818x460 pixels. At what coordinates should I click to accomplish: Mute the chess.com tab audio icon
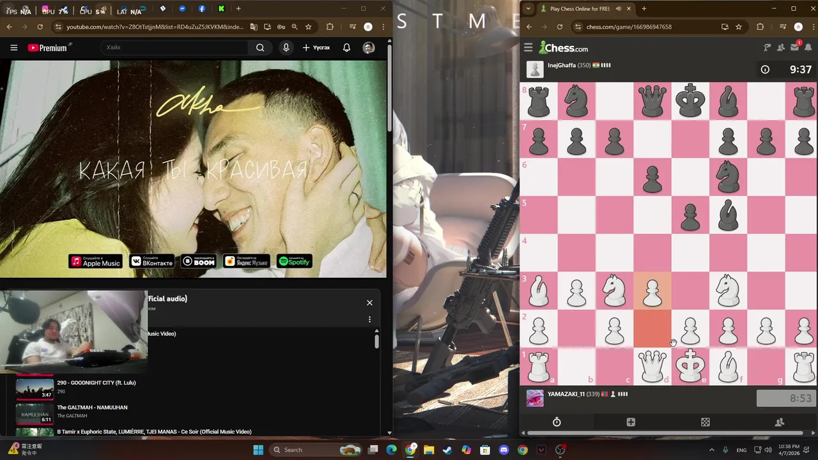[618, 9]
